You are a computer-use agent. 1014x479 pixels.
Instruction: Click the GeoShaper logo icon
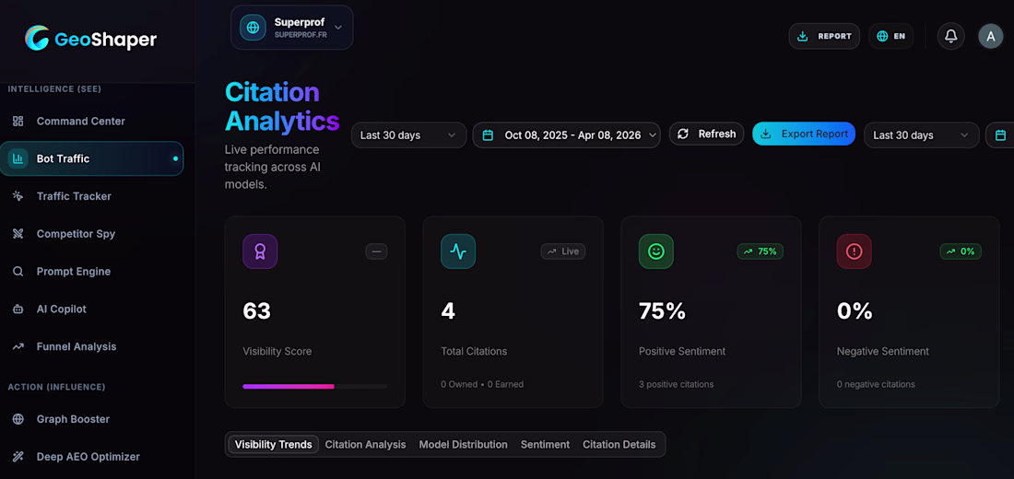coord(38,39)
